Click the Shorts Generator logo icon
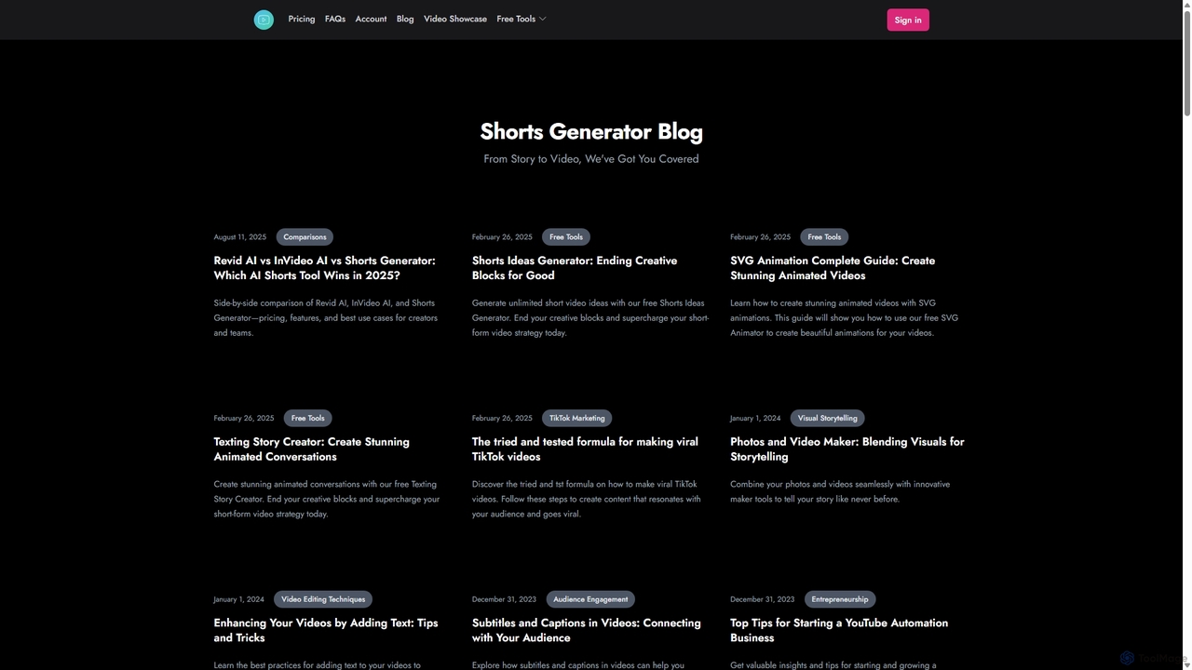This screenshot has width=1192, height=670. coord(264,20)
